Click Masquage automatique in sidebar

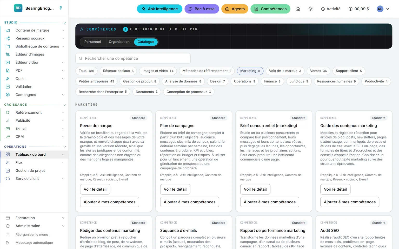(x=34, y=243)
